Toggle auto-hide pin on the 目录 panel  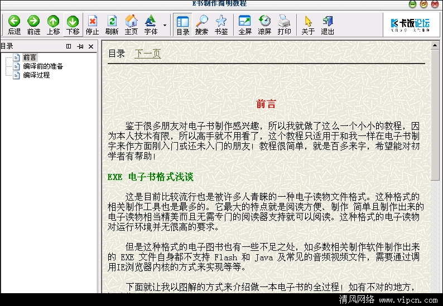(x=80, y=46)
